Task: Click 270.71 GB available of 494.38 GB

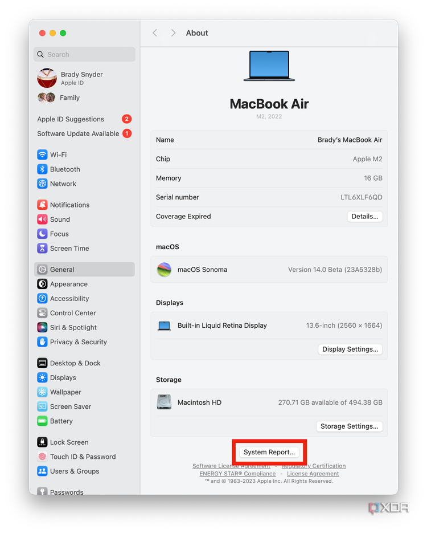Action: 330,402
